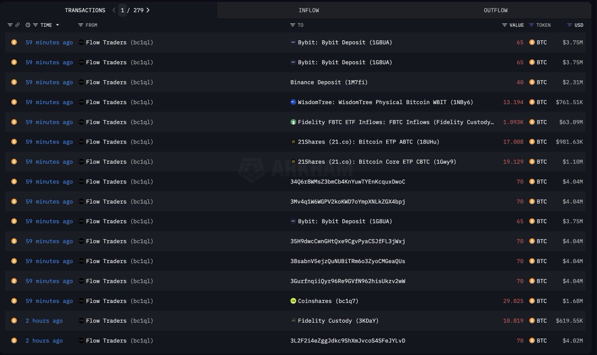Click the USD amount $2.31M
597x355 pixels.
click(x=573, y=82)
